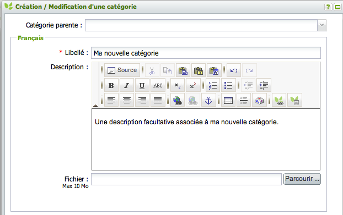Screen dimensions: 343x215
Task: Insert a hyperlink with globe icon
Action: (x=178, y=100)
